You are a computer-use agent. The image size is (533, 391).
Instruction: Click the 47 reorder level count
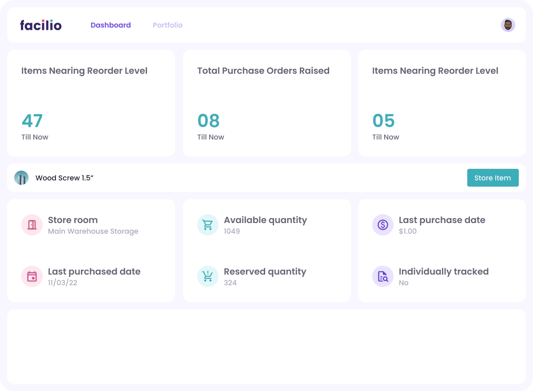coord(32,121)
